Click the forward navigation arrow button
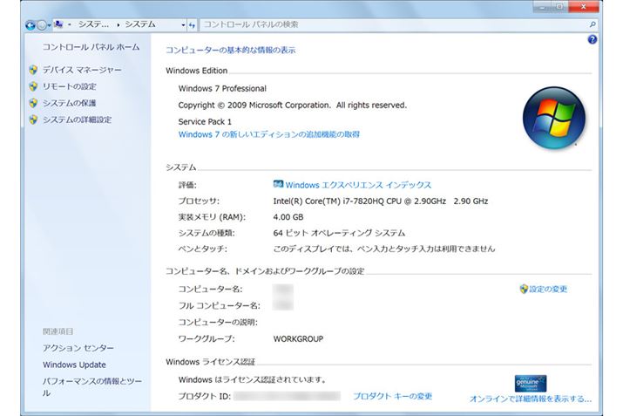 point(43,25)
